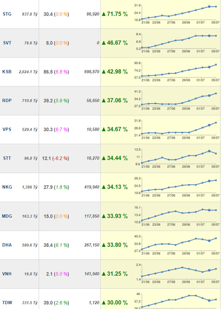The image size is (221, 310).
Task: Click the green up arrow beside 71.75 %
Action: pyautogui.click(x=104, y=14)
